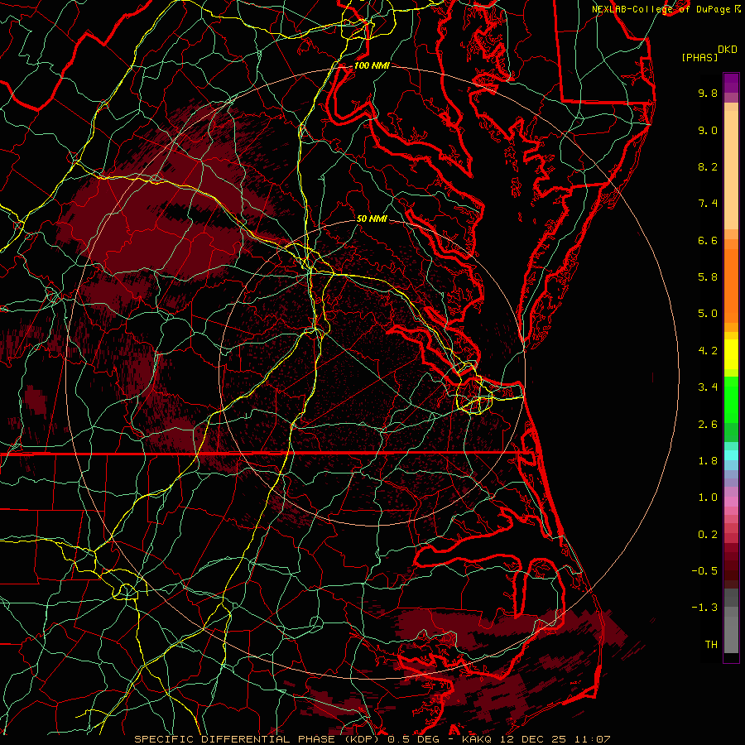The height and width of the screenshot is (745, 745).
Task: Click the 8.2 scale value
Action: coord(708,166)
